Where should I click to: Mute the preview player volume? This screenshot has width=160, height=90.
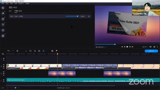pyautogui.click(x=150, y=47)
